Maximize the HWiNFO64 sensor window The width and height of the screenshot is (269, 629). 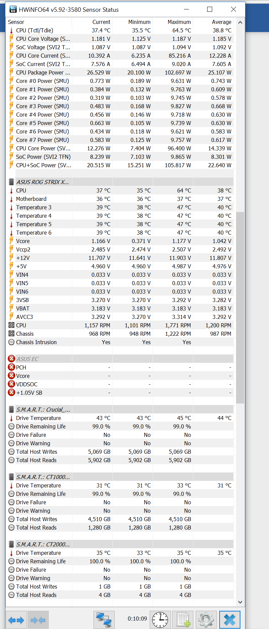209,9
